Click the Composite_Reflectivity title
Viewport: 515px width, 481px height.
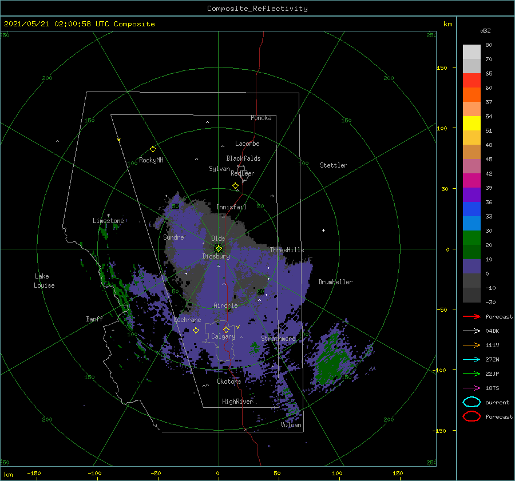coord(257,9)
